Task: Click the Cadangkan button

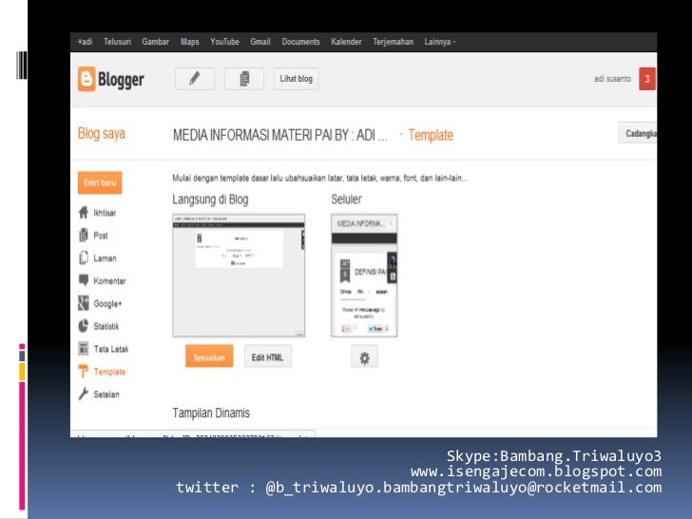Action: click(x=637, y=133)
